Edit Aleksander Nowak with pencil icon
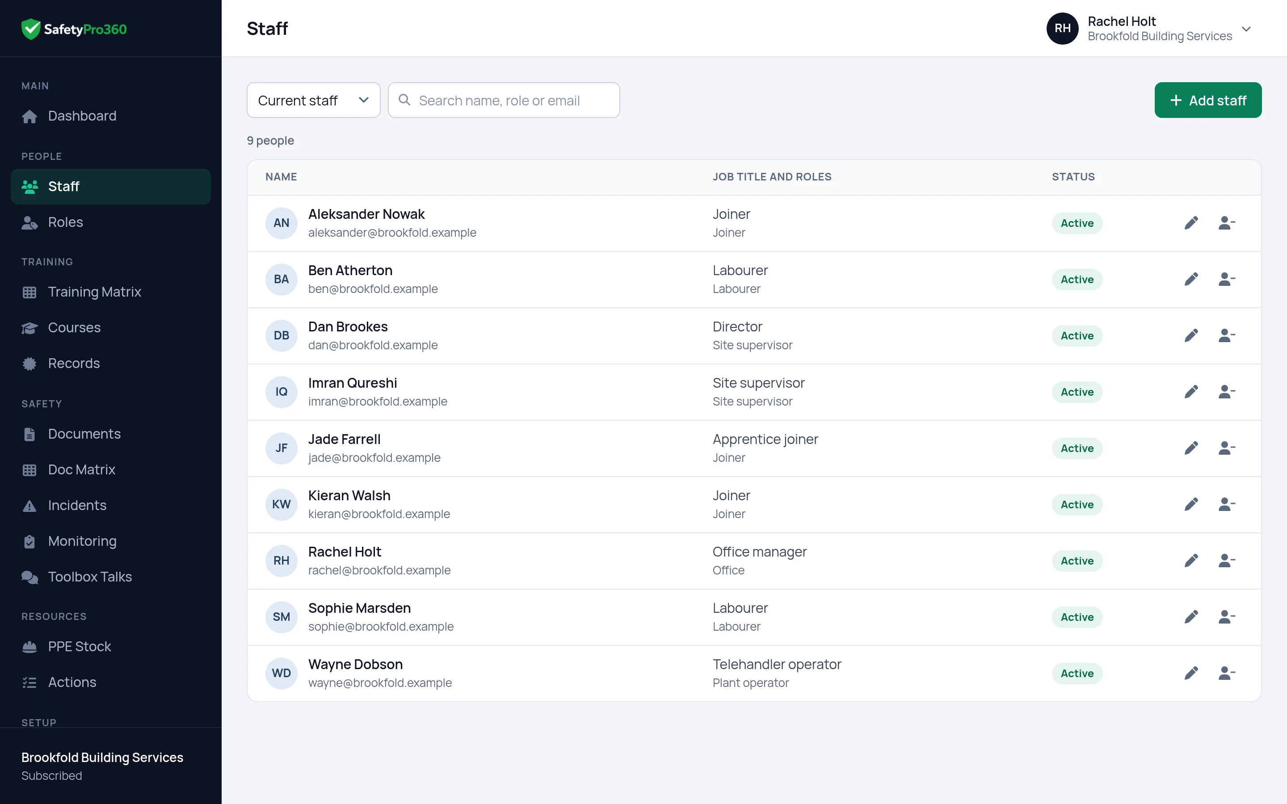Image resolution: width=1287 pixels, height=804 pixels. coord(1191,223)
